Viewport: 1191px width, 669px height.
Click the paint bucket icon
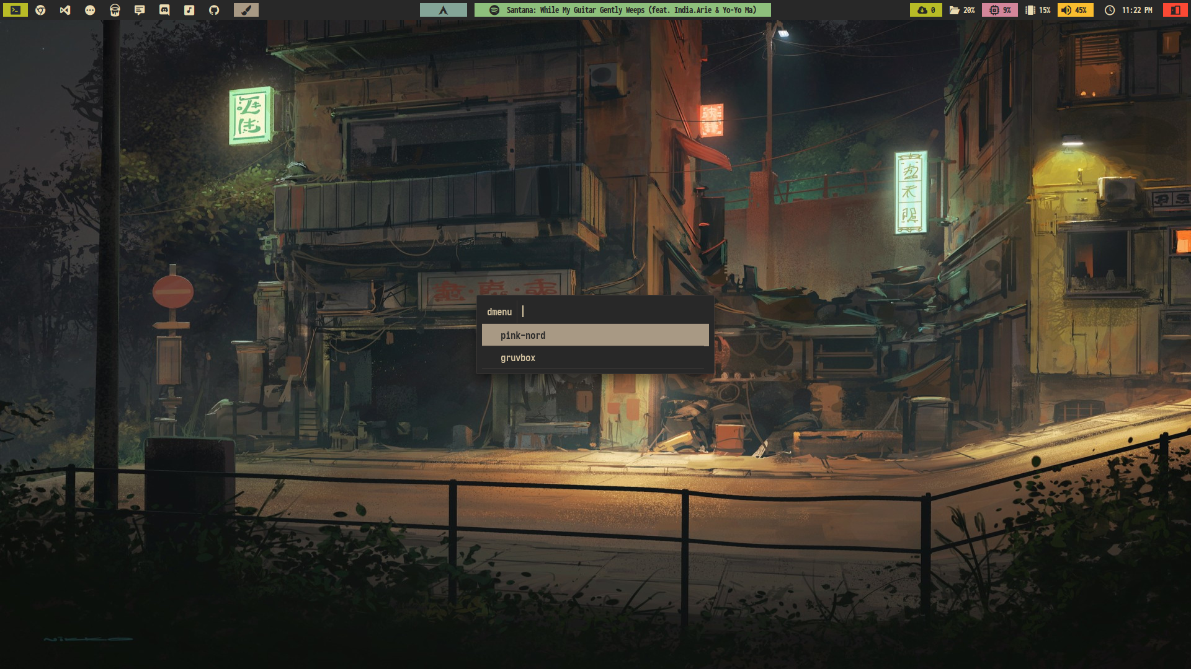pyautogui.click(x=115, y=10)
